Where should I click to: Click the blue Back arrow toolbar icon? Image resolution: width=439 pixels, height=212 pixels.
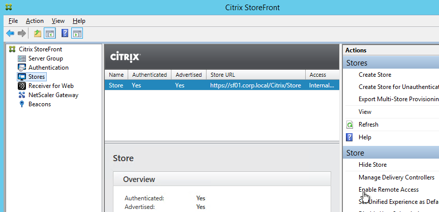(10, 34)
